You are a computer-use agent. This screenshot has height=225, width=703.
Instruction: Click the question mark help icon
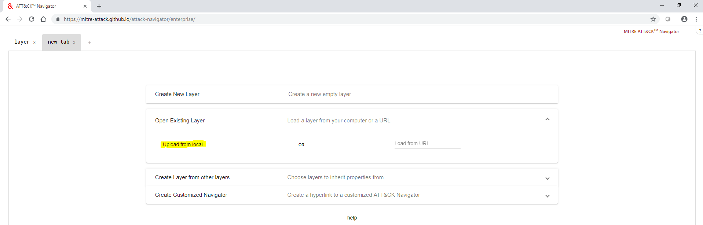point(700,31)
